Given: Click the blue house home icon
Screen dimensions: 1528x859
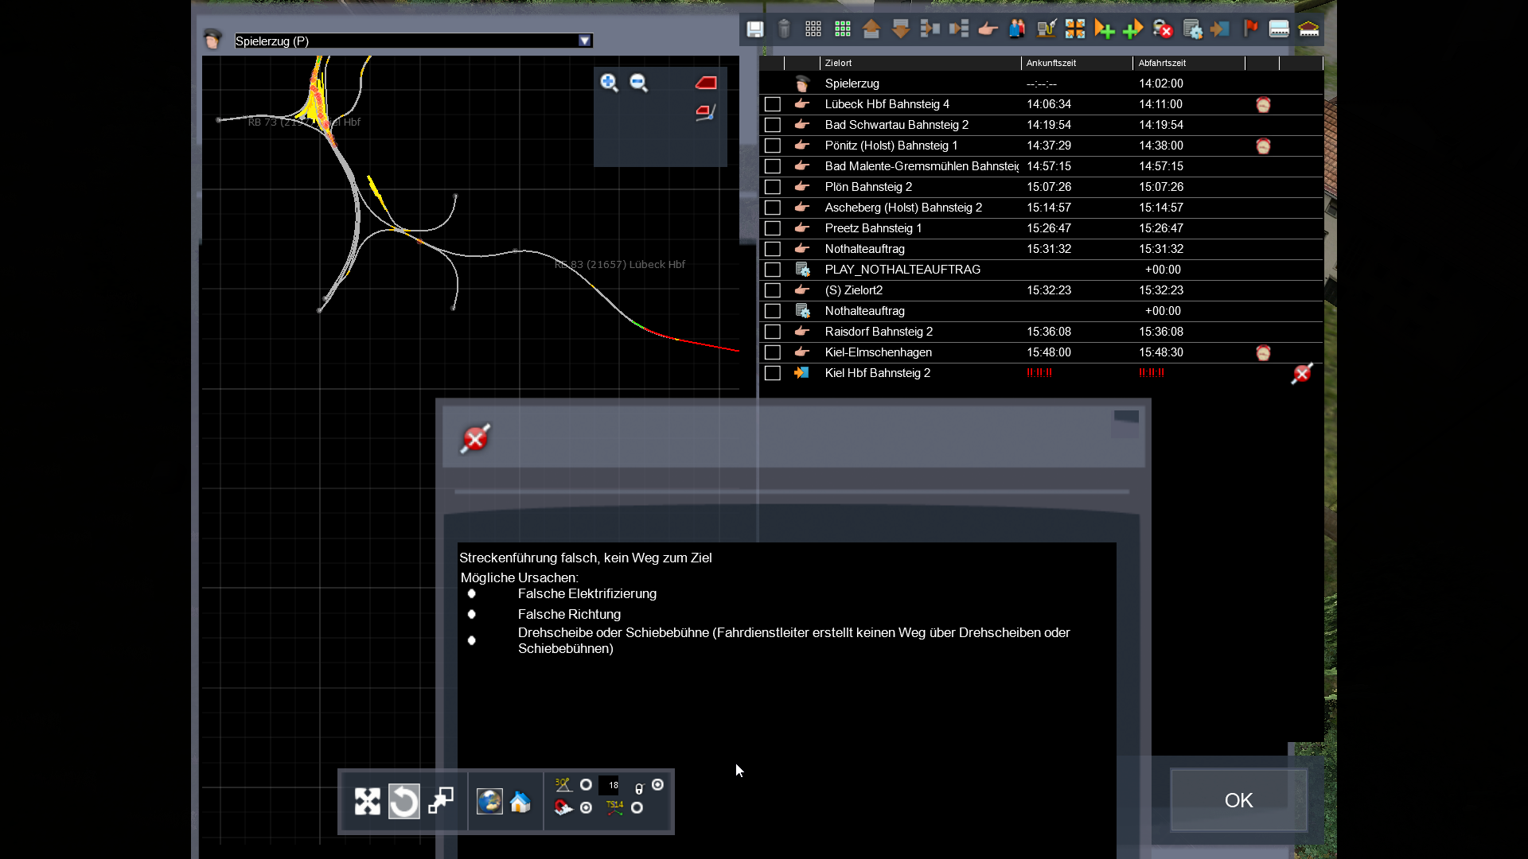Looking at the screenshot, I should click(x=520, y=801).
